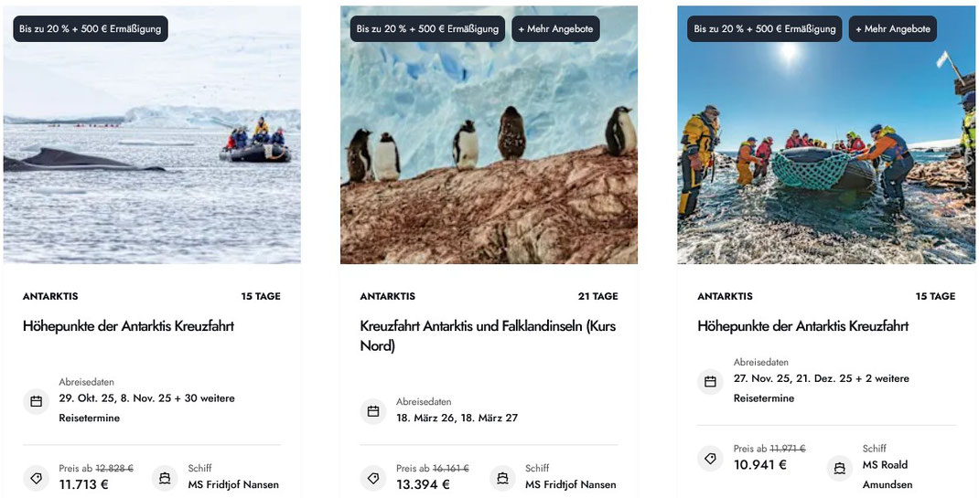Click calendar icon on Falklandinseln cruise card
The height and width of the screenshot is (498, 979).
tap(373, 411)
